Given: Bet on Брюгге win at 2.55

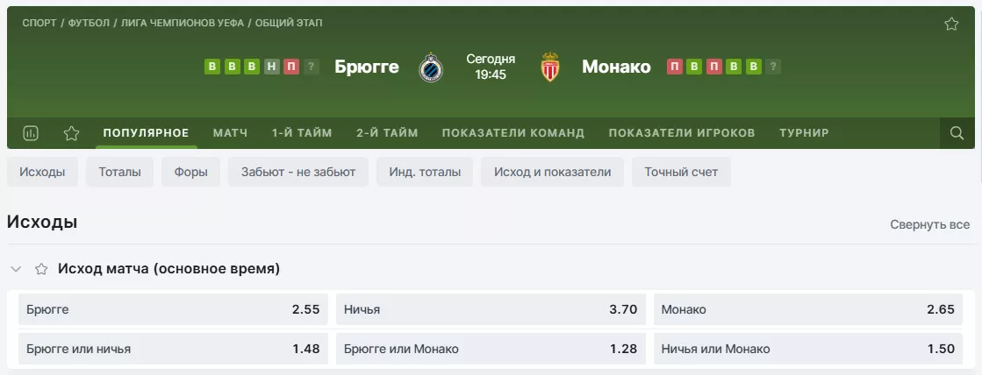Looking at the screenshot, I should pos(174,309).
